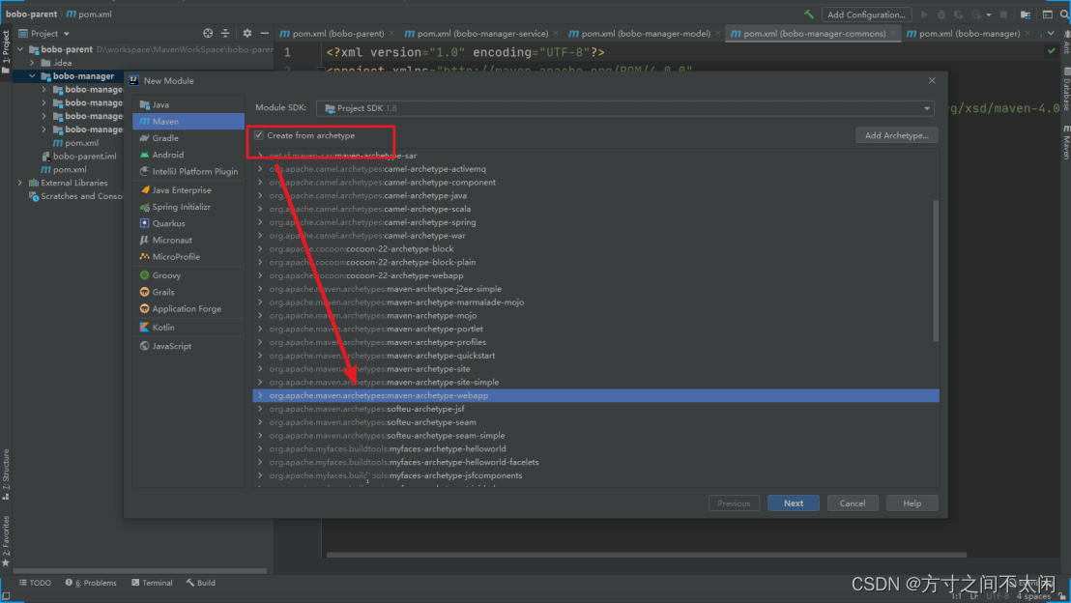This screenshot has height=603, width=1071.
Task: Open Build tool window
Action: tap(200, 584)
